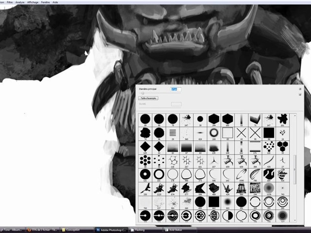
Task: Select the diamond brush numbered 129
Action: point(145,148)
